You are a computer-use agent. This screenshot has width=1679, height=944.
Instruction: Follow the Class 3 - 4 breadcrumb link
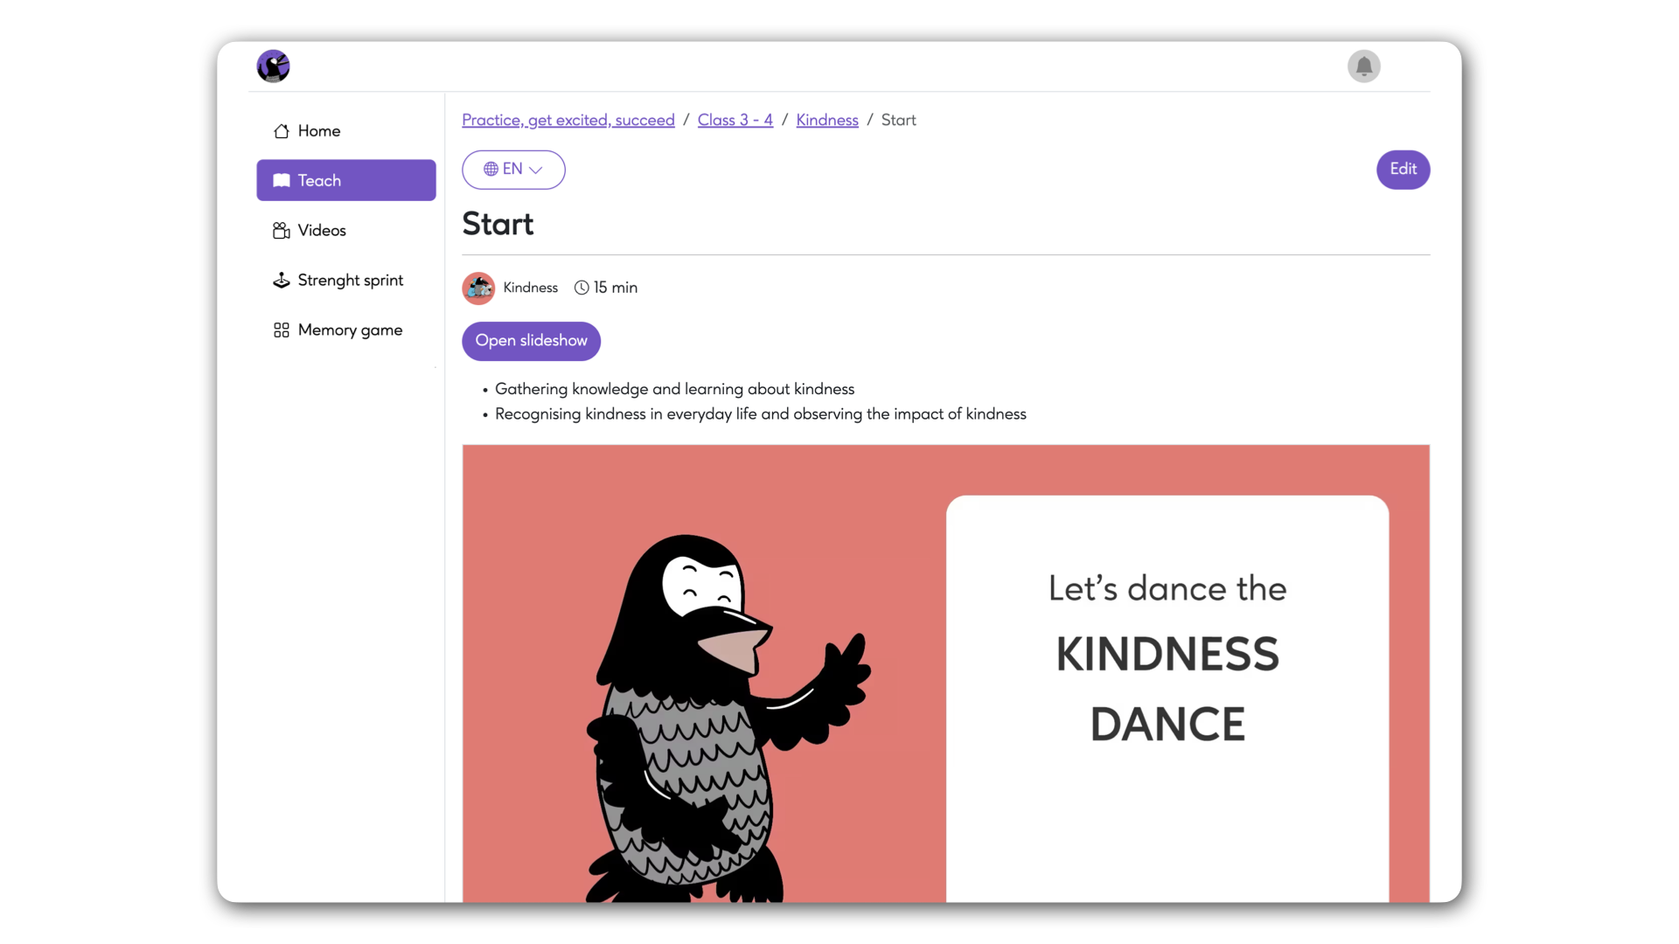(x=735, y=121)
